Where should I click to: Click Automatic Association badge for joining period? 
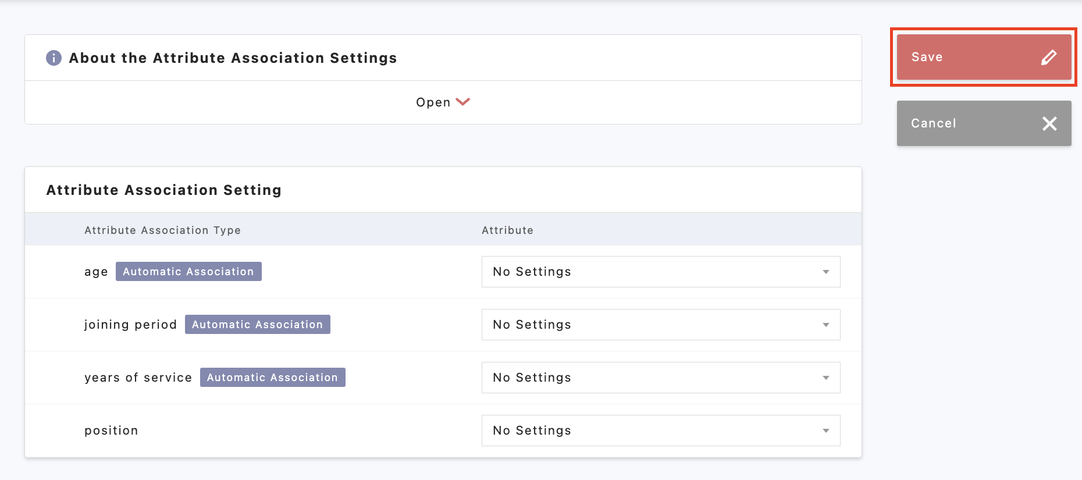click(x=257, y=325)
